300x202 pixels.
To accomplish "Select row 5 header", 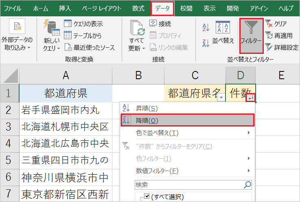I will 10,160.
